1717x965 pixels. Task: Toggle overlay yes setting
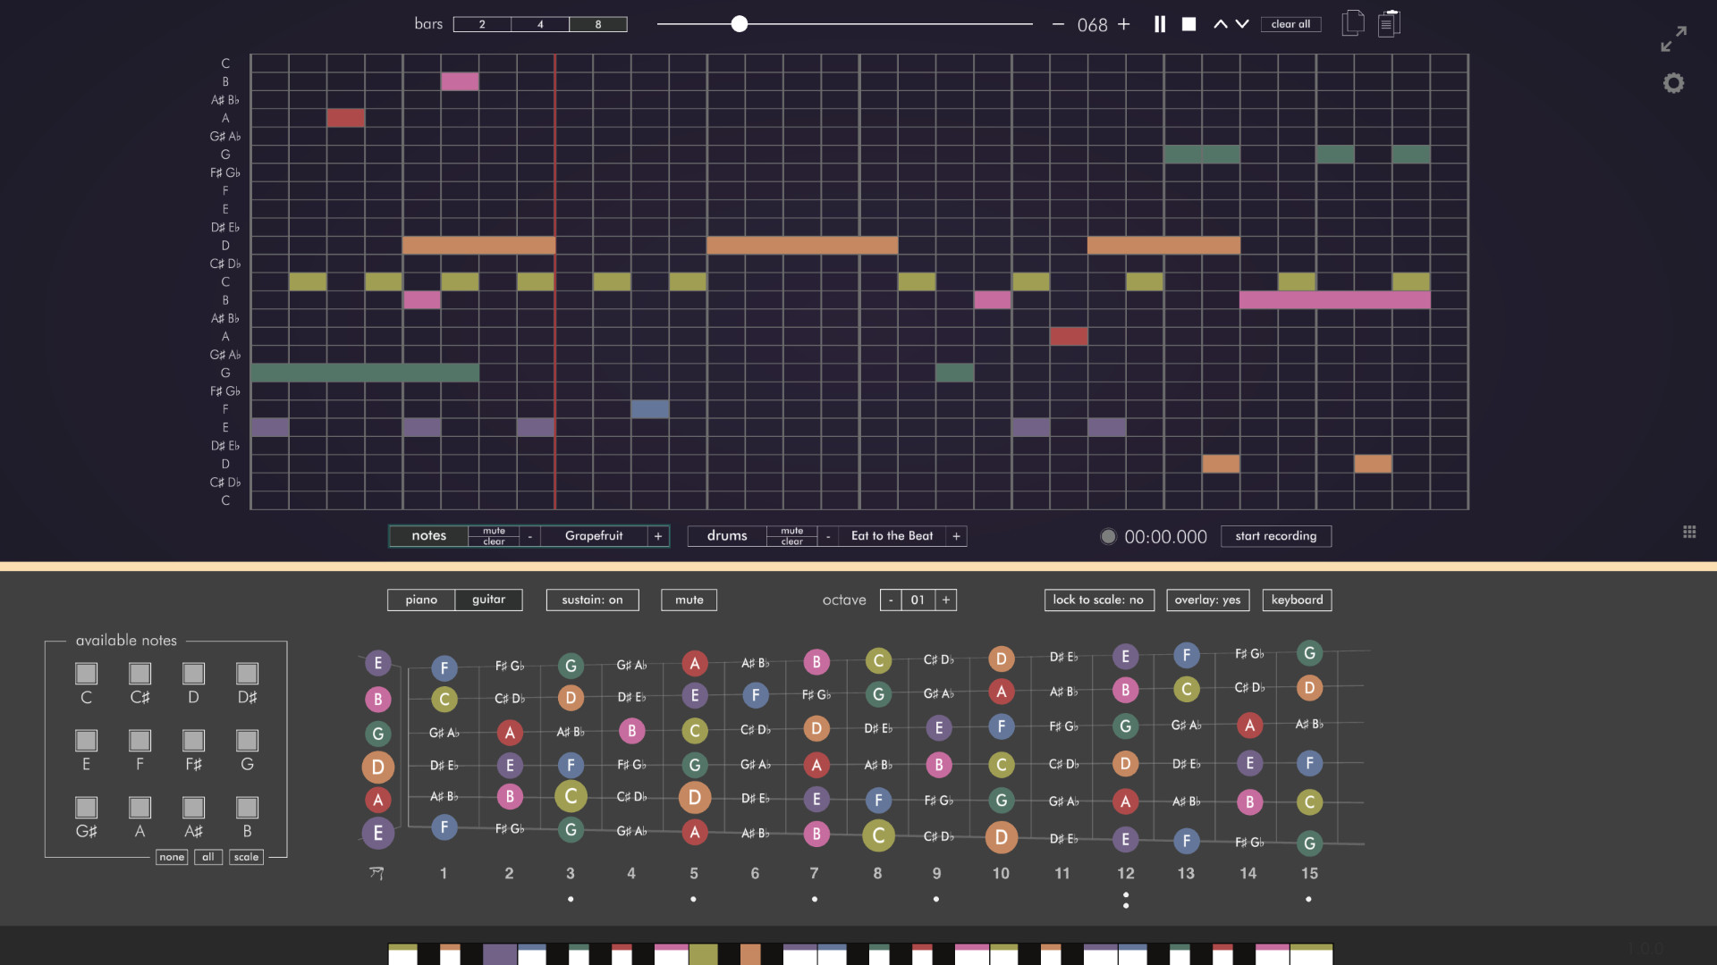coord(1207,600)
